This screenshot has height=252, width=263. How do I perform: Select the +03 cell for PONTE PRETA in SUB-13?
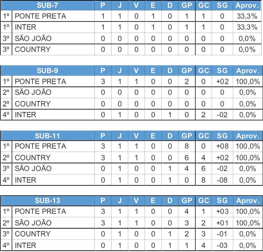tap(222, 211)
